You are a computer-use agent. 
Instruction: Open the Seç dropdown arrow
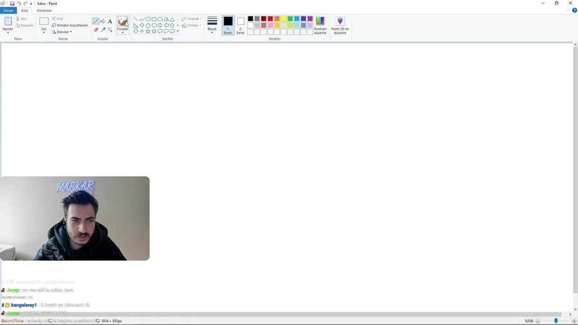pos(44,32)
